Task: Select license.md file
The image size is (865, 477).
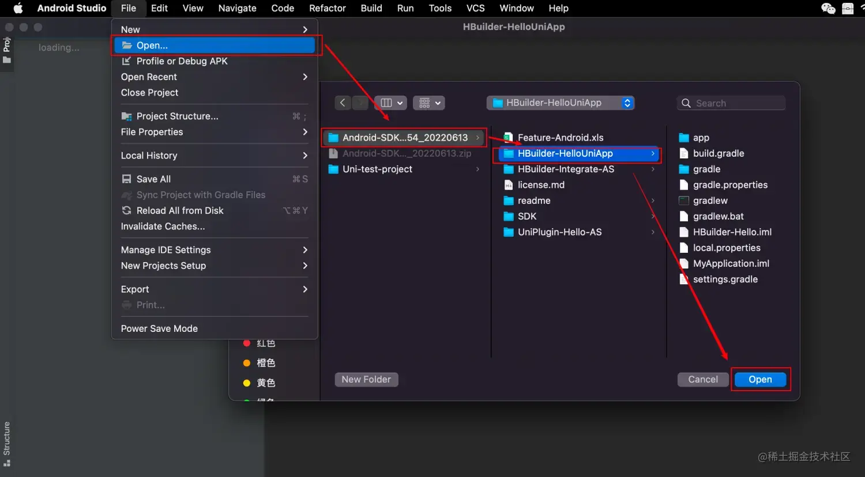Action: 578,185
